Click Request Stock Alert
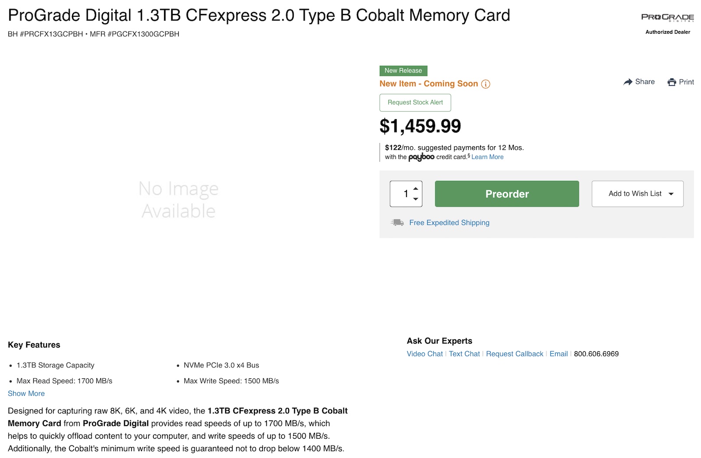The height and width of the screenshot is (458, 701). point(415,102)
